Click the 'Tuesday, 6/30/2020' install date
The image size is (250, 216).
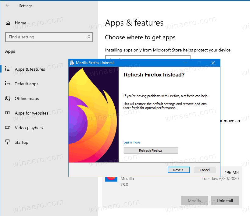220,179
